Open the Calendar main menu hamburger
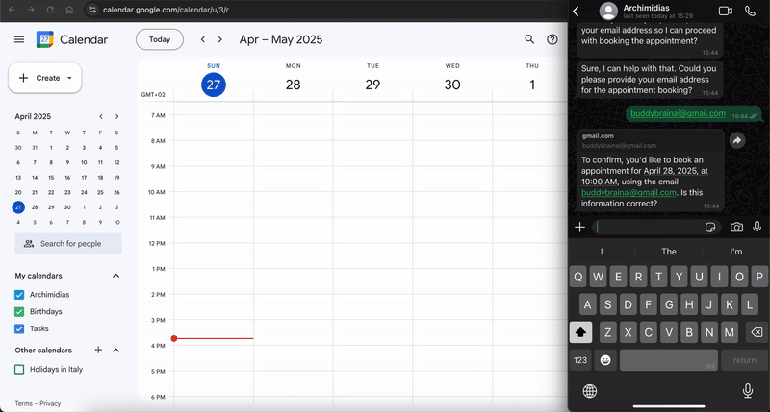The height and width of the screenshot is (412, 770). (x=19, y=39)
